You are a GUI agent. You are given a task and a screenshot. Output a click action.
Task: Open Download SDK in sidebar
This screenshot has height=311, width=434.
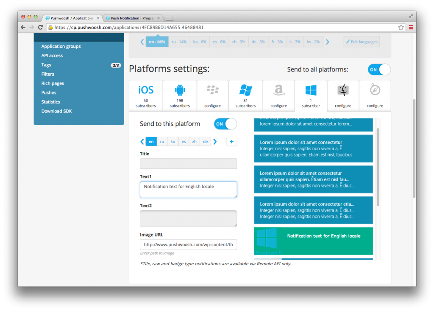pos(56,111)
